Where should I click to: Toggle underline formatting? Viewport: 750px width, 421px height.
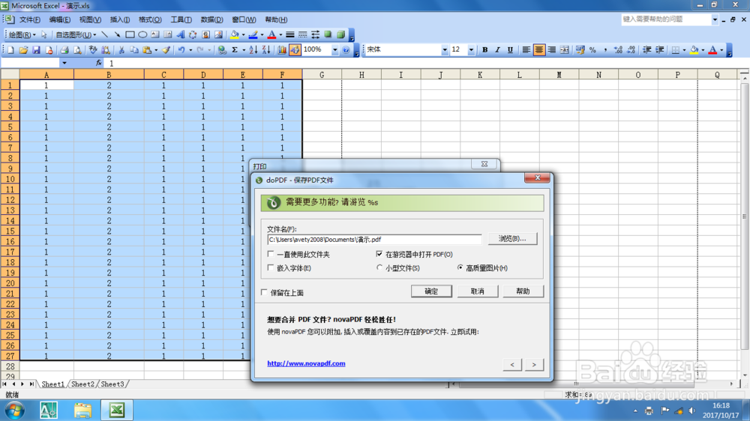(510, 49)
